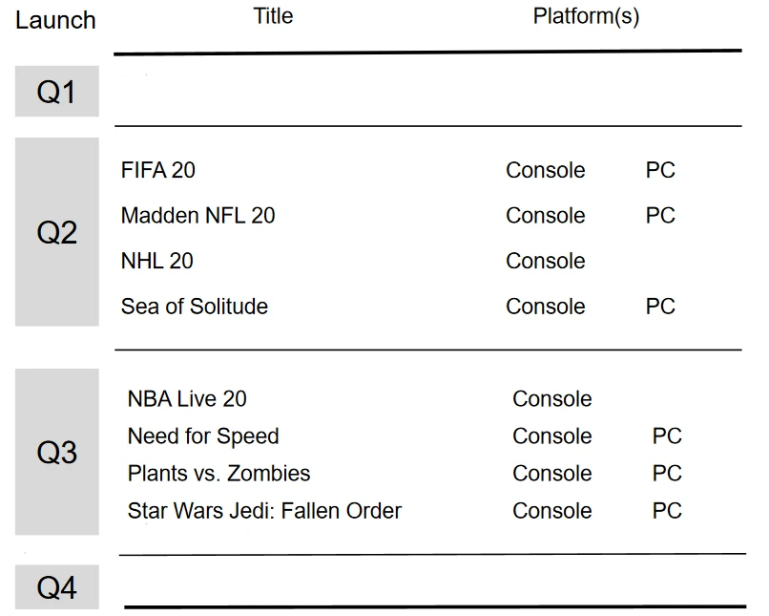Click the Madden NFL 20 title
Viewport: 769px width, 616px height.
point(197,216)
